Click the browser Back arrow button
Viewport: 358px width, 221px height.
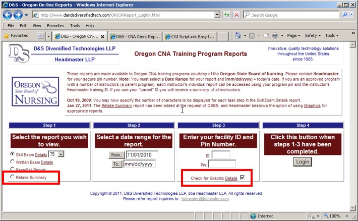coord(9,15)
